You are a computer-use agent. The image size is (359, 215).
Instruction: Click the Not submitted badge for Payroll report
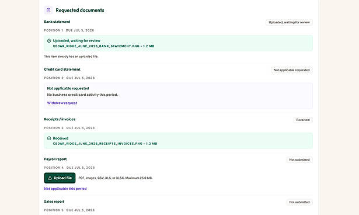pyautogui.click(x=299, y=159)
